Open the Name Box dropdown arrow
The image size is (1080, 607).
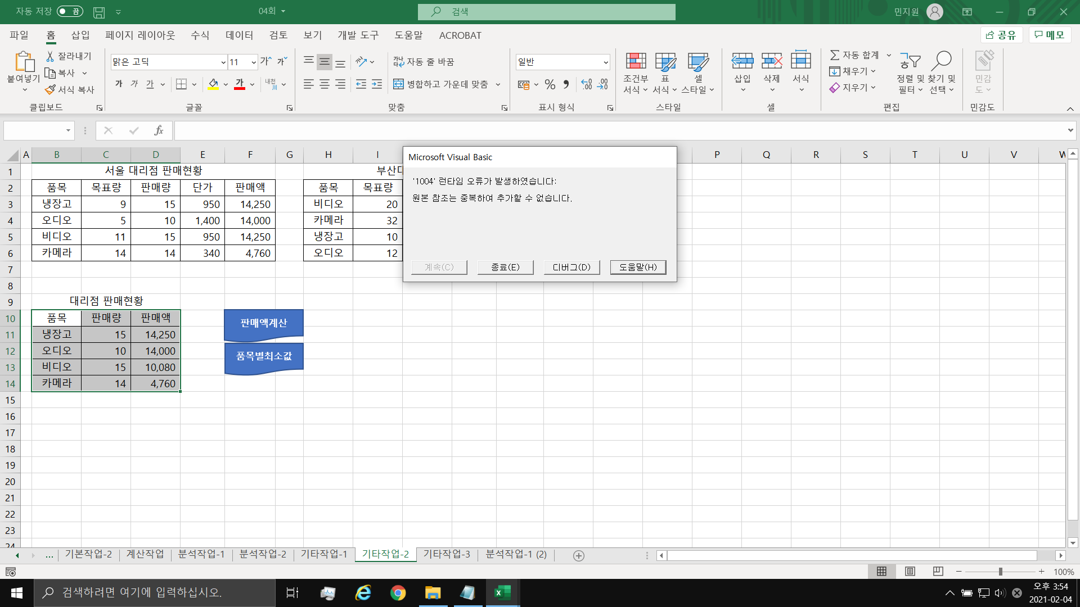point(68,130)
